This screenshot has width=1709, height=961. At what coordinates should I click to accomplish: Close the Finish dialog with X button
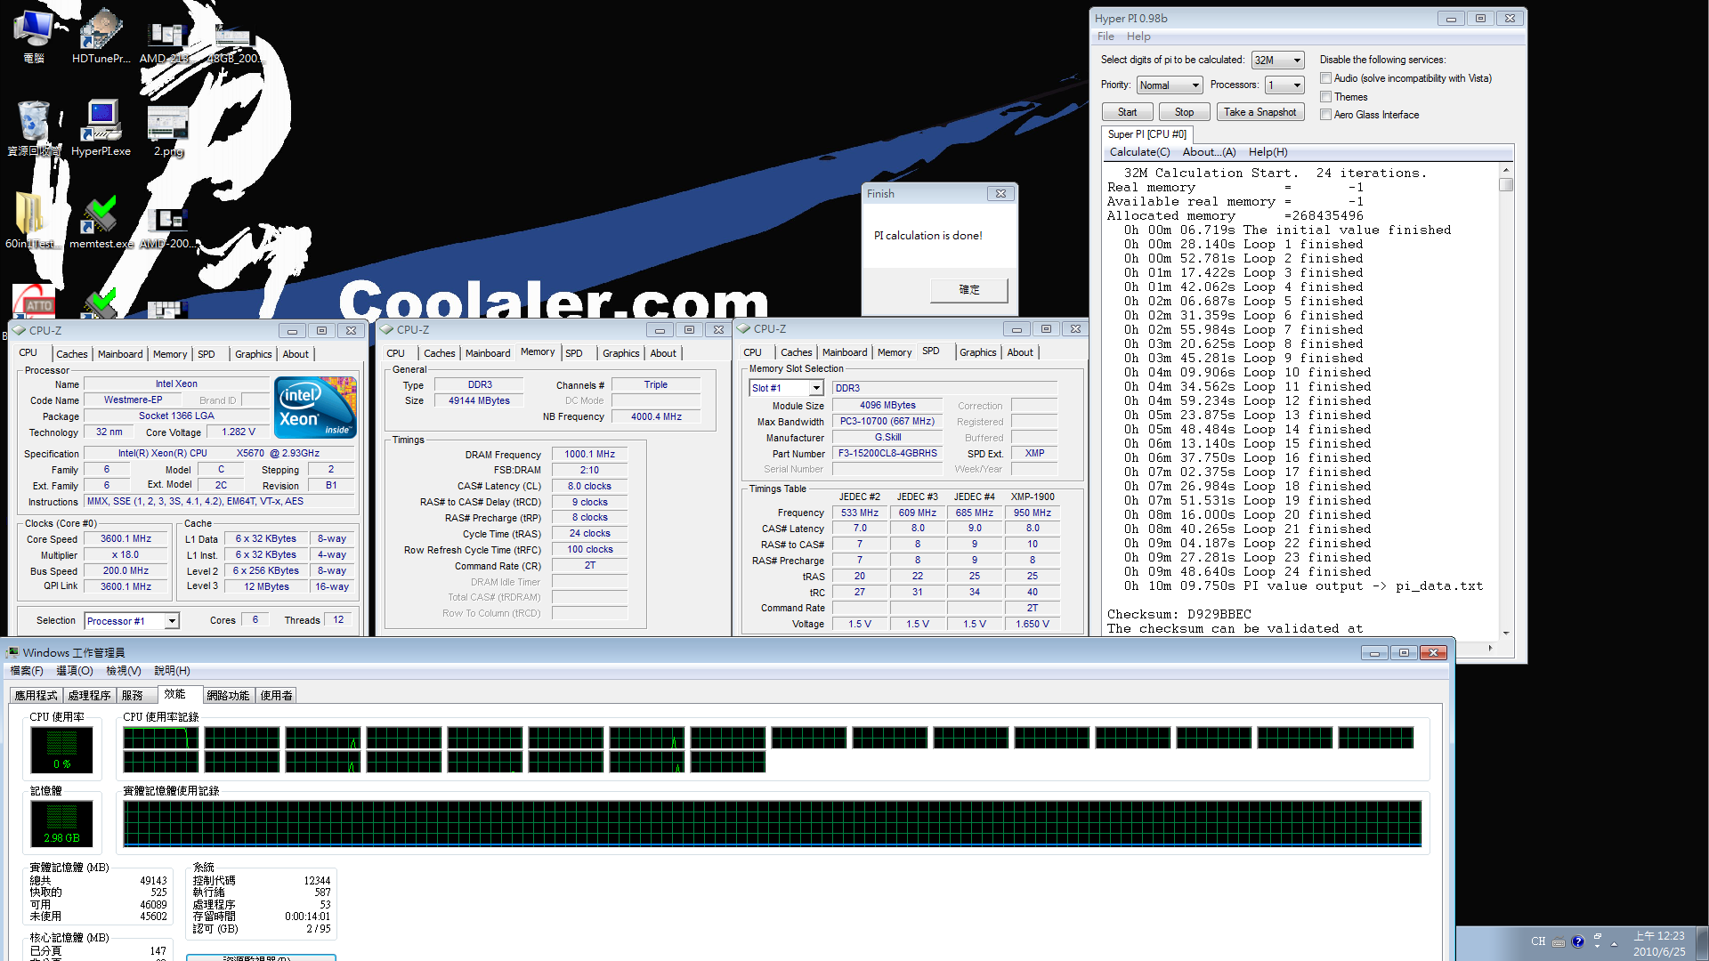pyautogui.click(x=1000, y=193)
